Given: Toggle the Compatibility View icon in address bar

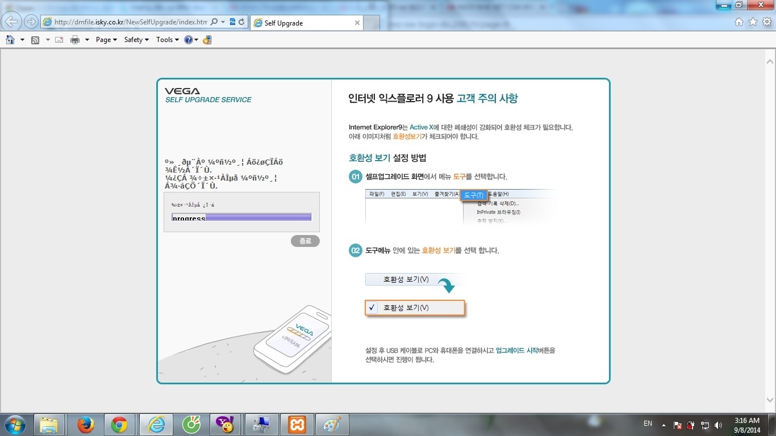Looking at the screenshot, I should 232,22.
